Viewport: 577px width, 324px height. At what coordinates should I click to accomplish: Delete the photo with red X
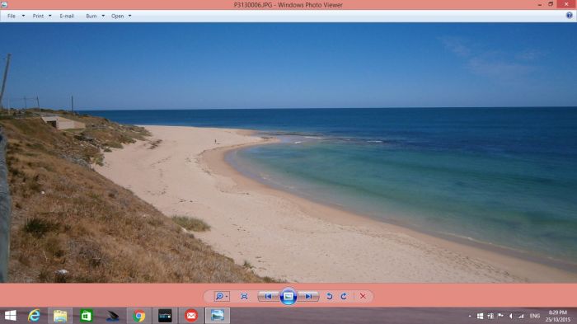click(x=363, y=297)
